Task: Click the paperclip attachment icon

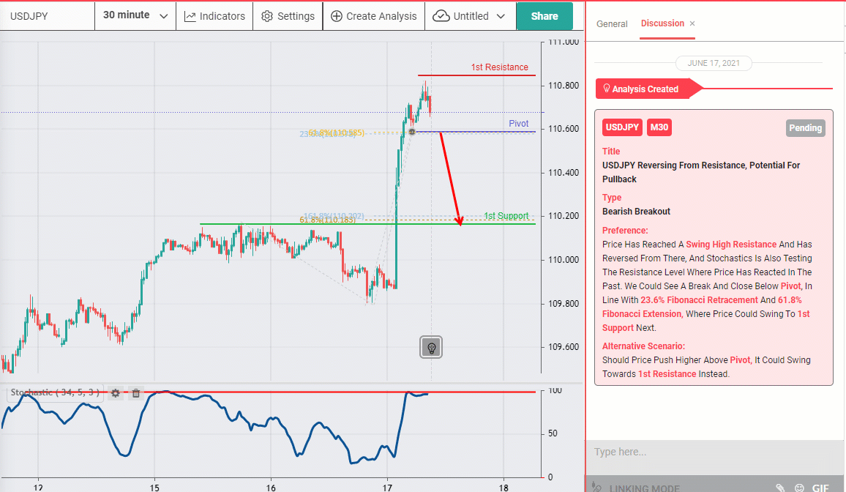Action: click(x=779, y=488)
